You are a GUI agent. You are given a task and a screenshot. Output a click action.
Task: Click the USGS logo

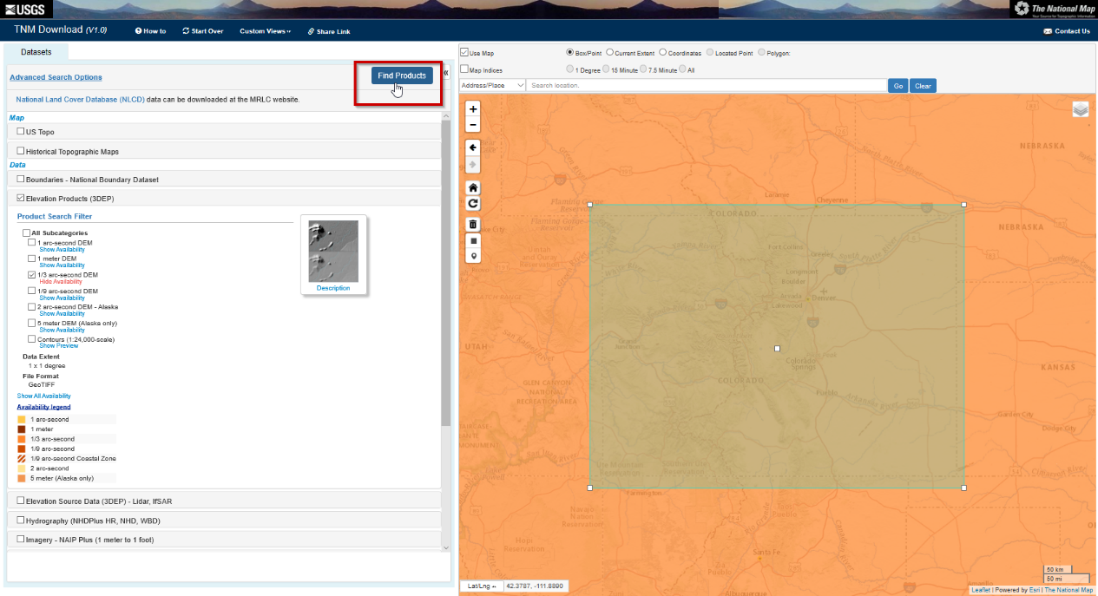(27, 9)
